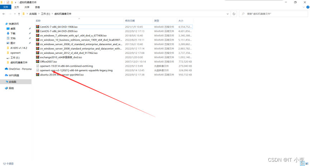Click WinRAR icon of CentOS-7 1908 iso
310x166 pixels.
(38, 26)
